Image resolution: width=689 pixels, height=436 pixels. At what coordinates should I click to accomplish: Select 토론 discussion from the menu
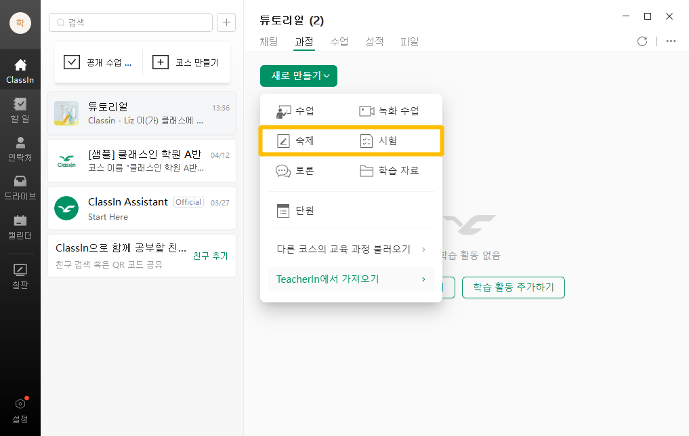(295, 171)
